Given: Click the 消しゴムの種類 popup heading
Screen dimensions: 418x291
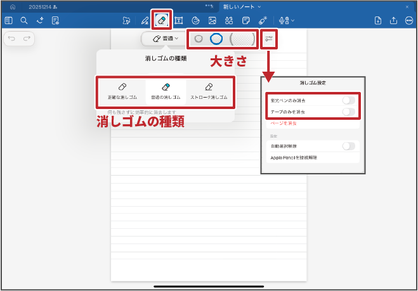Looking at the screenshot, I should tap(166, 59).
